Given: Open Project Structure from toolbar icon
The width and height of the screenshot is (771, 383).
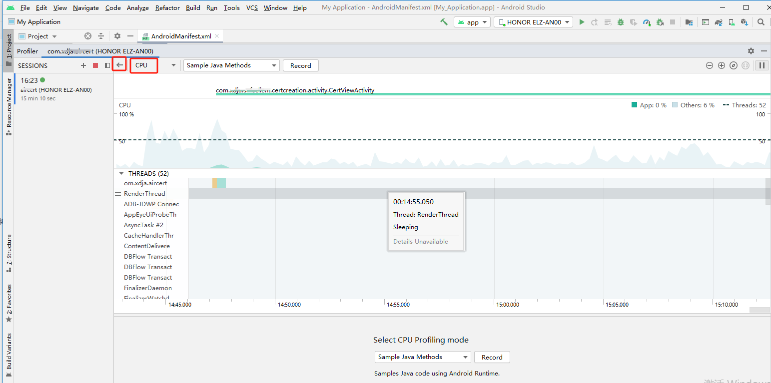Looking at the screenshot, I should pos(689,22).
